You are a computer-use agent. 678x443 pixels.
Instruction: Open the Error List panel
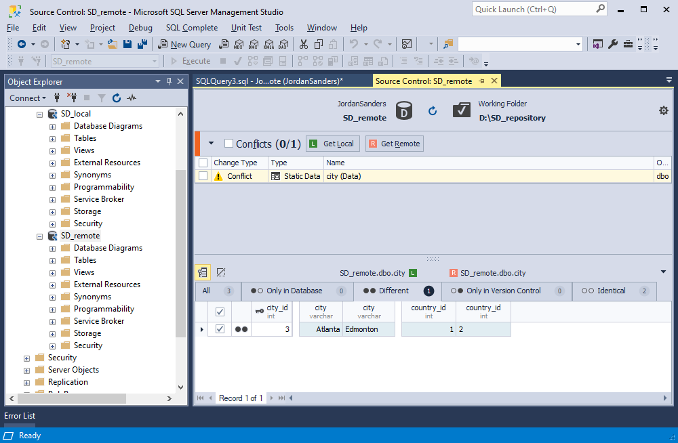[20, 416]
